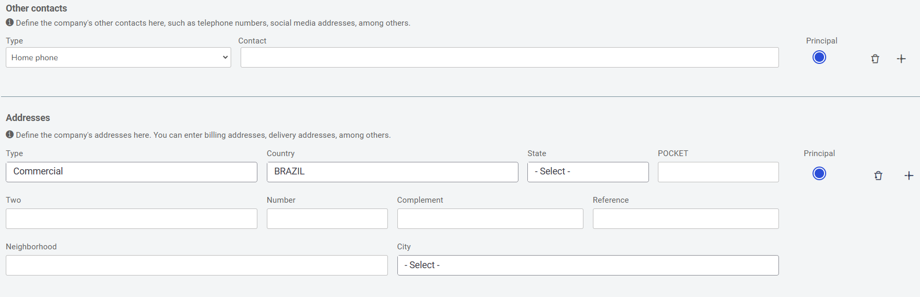Add another contact row with plus icon

[901, 59]
